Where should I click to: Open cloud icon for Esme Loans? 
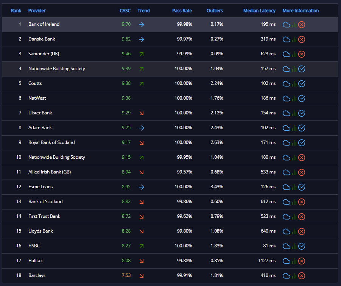point(286,187)
